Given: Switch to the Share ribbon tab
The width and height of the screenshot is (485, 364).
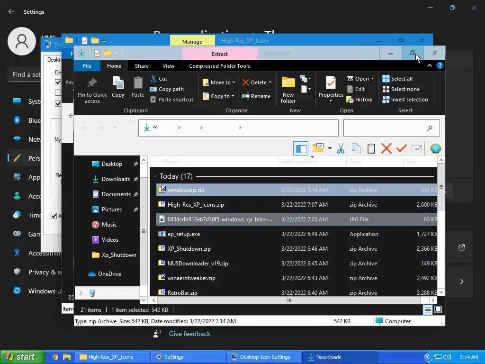Looking at the screenshot, I should coord(142,66).
